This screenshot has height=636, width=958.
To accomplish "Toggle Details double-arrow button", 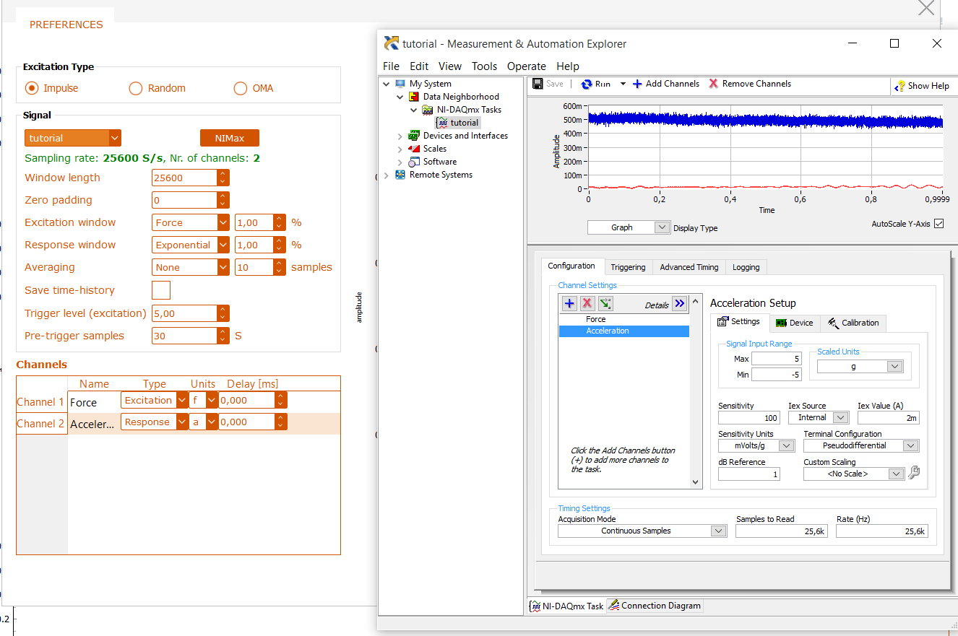I will [679, 304].
